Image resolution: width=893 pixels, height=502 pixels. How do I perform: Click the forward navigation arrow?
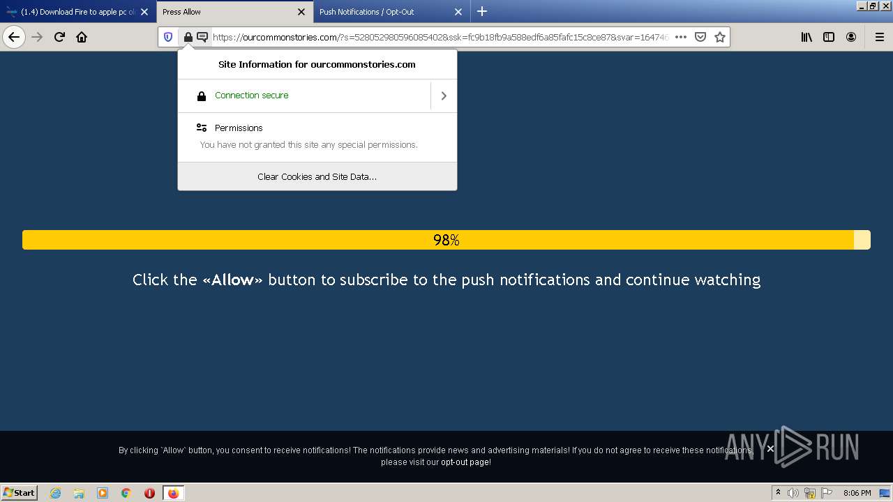(x=37, y=37)
